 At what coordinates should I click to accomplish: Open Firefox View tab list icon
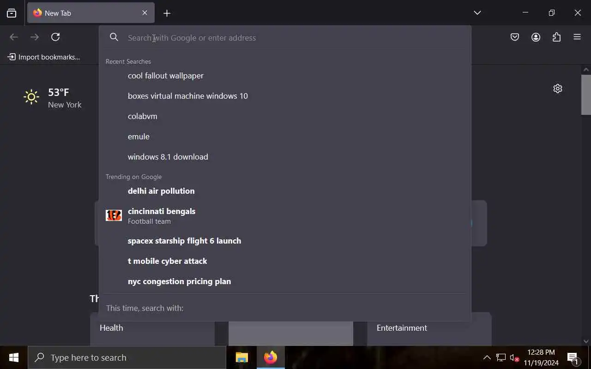point(12,13)
